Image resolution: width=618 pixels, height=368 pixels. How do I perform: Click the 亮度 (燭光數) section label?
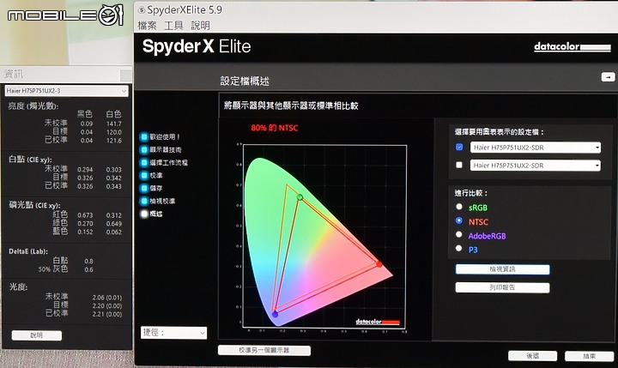33,106
